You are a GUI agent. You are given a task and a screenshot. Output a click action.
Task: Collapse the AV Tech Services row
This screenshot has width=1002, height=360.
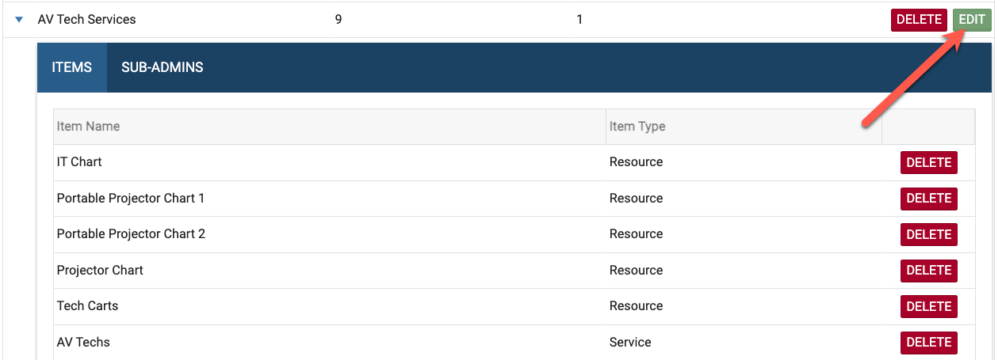pyautogui.click(x=20, y=20)
